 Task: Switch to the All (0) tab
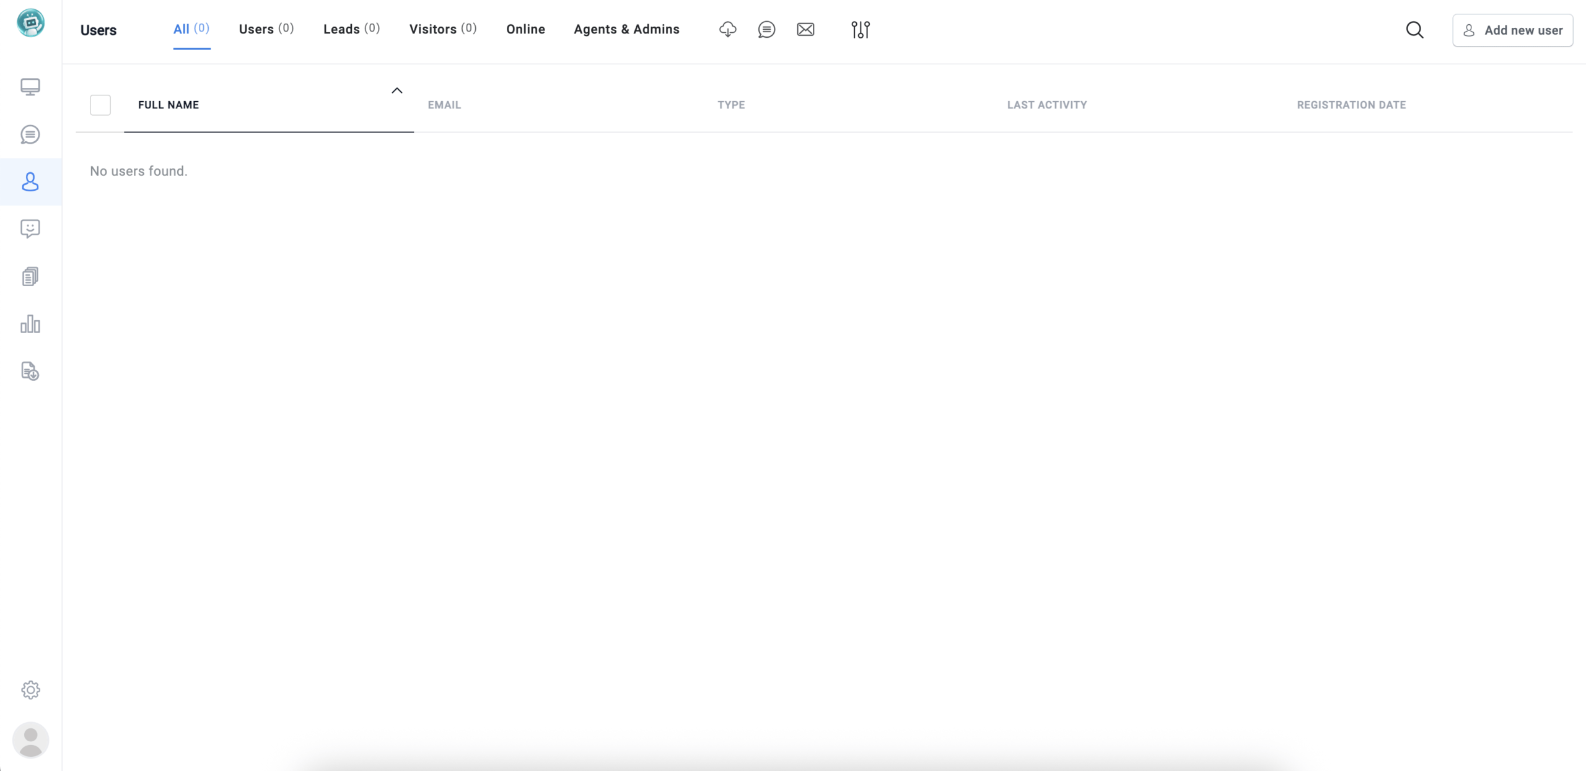(191, 29)
